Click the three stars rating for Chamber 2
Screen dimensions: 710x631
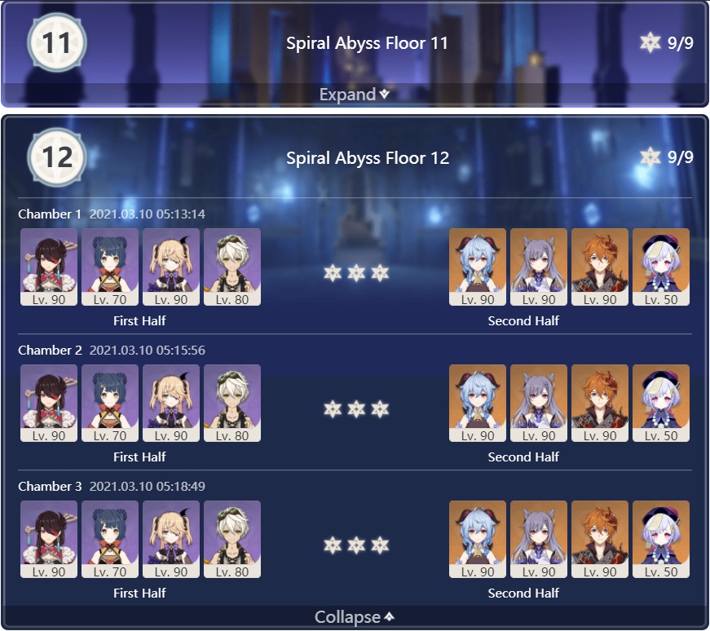(x=356, y=409)
